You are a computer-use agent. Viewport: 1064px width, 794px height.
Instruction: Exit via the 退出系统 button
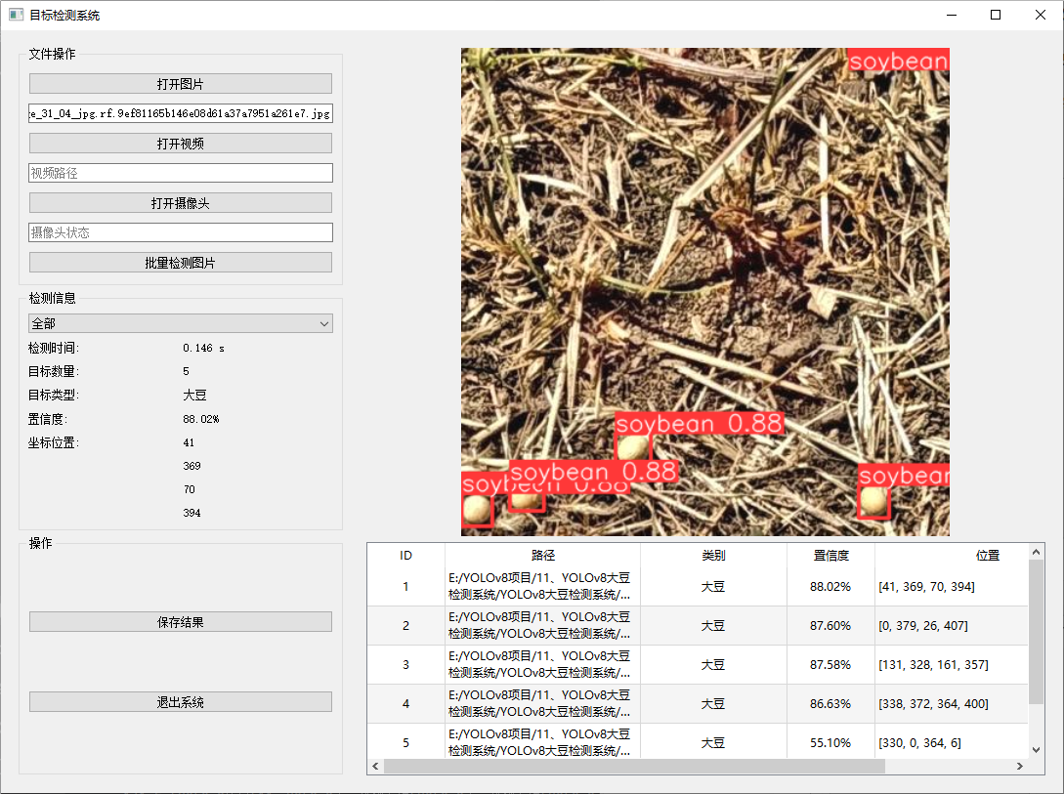[x=180, y=702]
